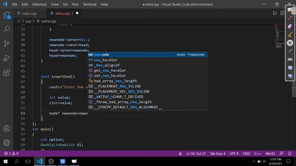This screenshot has width=296, height=166.
Task: Choose the _New_alignof suggestion
Action: [148, 65]
